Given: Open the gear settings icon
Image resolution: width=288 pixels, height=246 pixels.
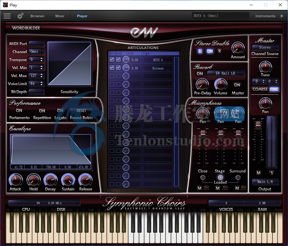Looking at the screenshot, I should point(20,16).
